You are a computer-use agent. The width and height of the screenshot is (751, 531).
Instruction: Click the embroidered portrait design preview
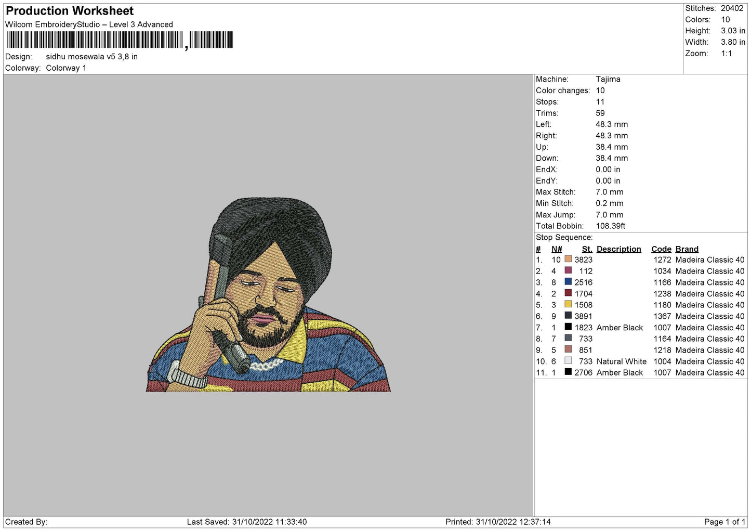point(268,294)
